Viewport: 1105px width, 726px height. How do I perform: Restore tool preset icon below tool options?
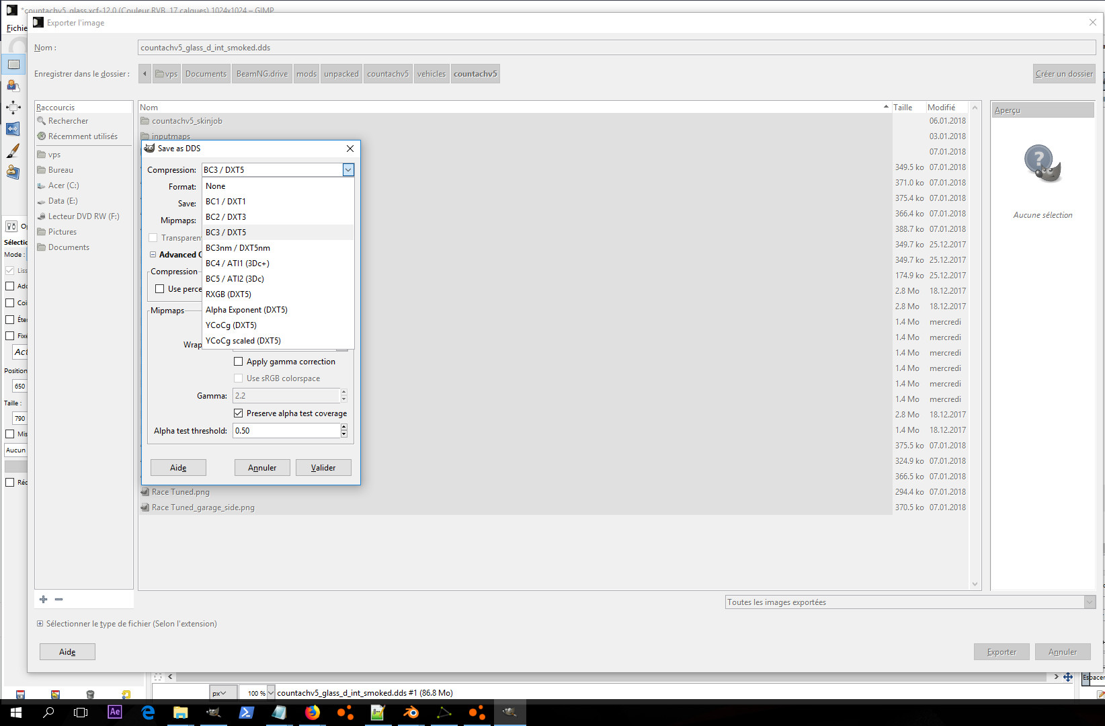[x=55, y=694]
